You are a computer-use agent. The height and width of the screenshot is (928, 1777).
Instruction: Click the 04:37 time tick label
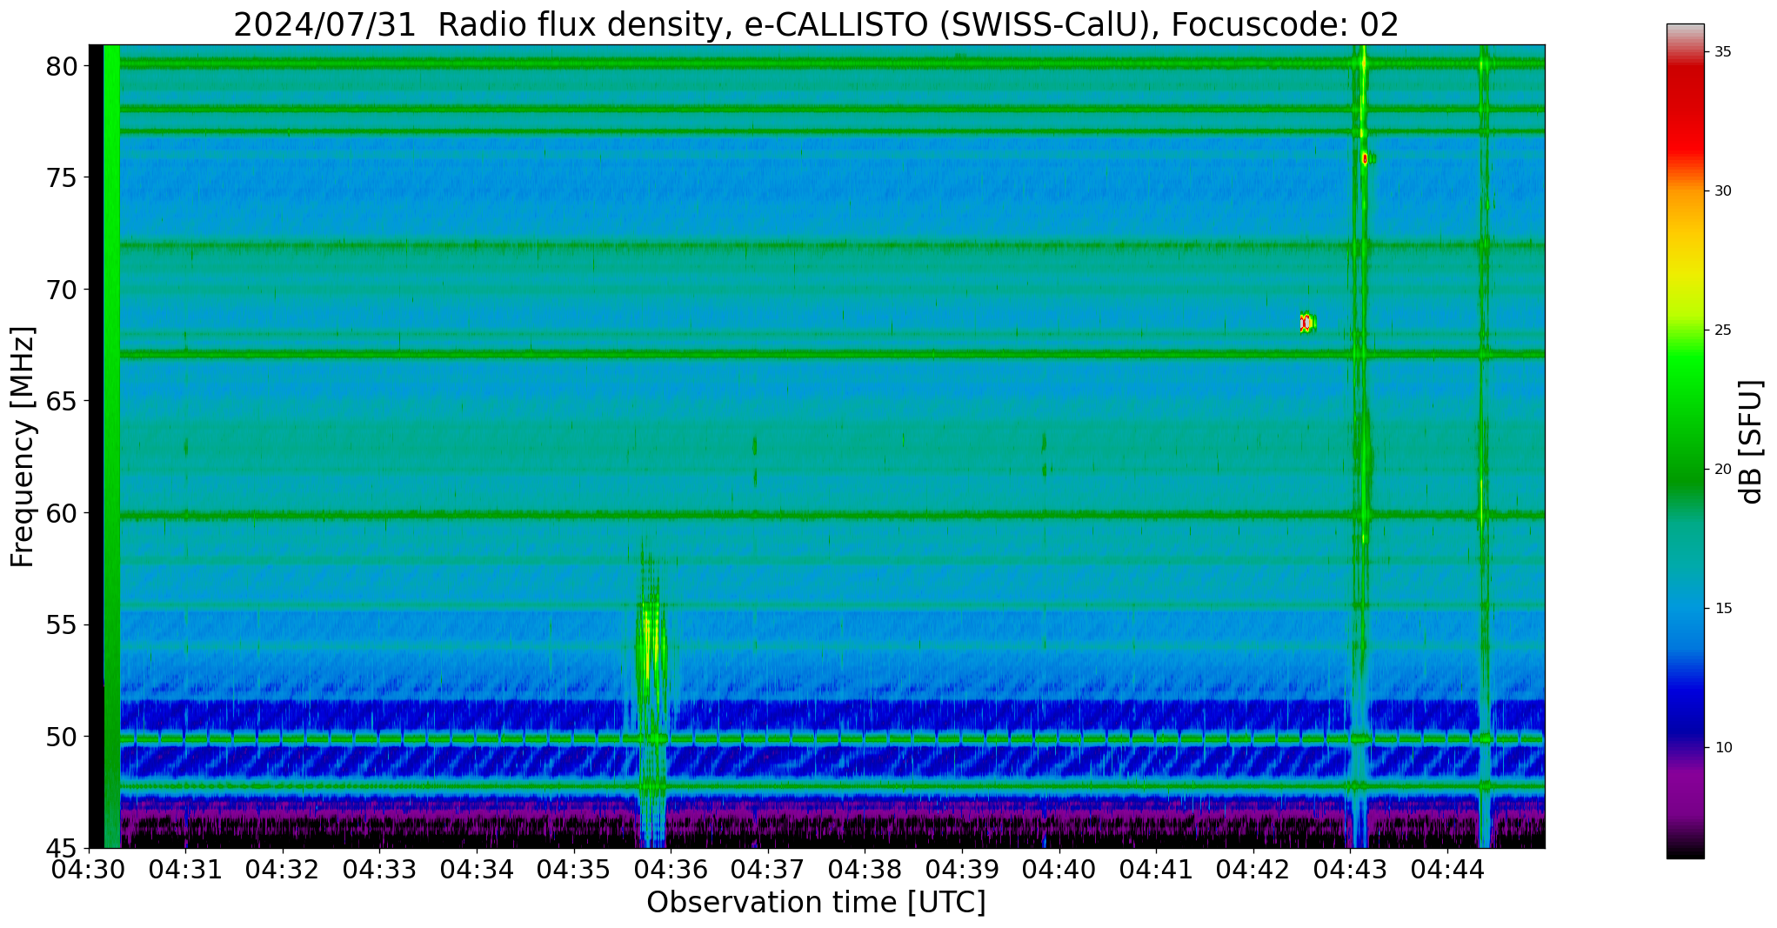click(767, 870)
